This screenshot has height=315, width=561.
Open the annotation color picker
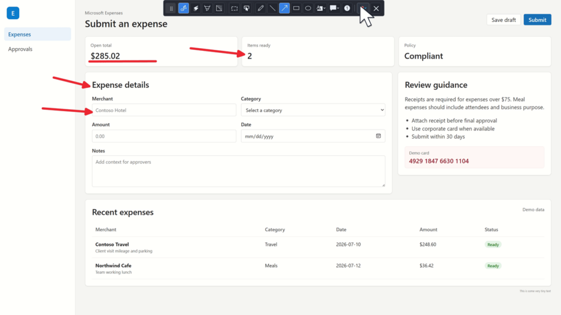pyautogui.click(x=363, y=8)
